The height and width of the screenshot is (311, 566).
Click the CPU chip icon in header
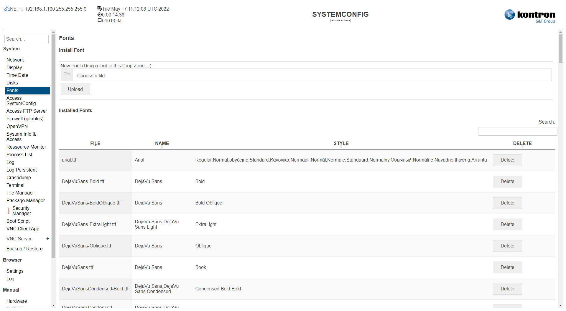pyautogui.click(x=100, y=20)
